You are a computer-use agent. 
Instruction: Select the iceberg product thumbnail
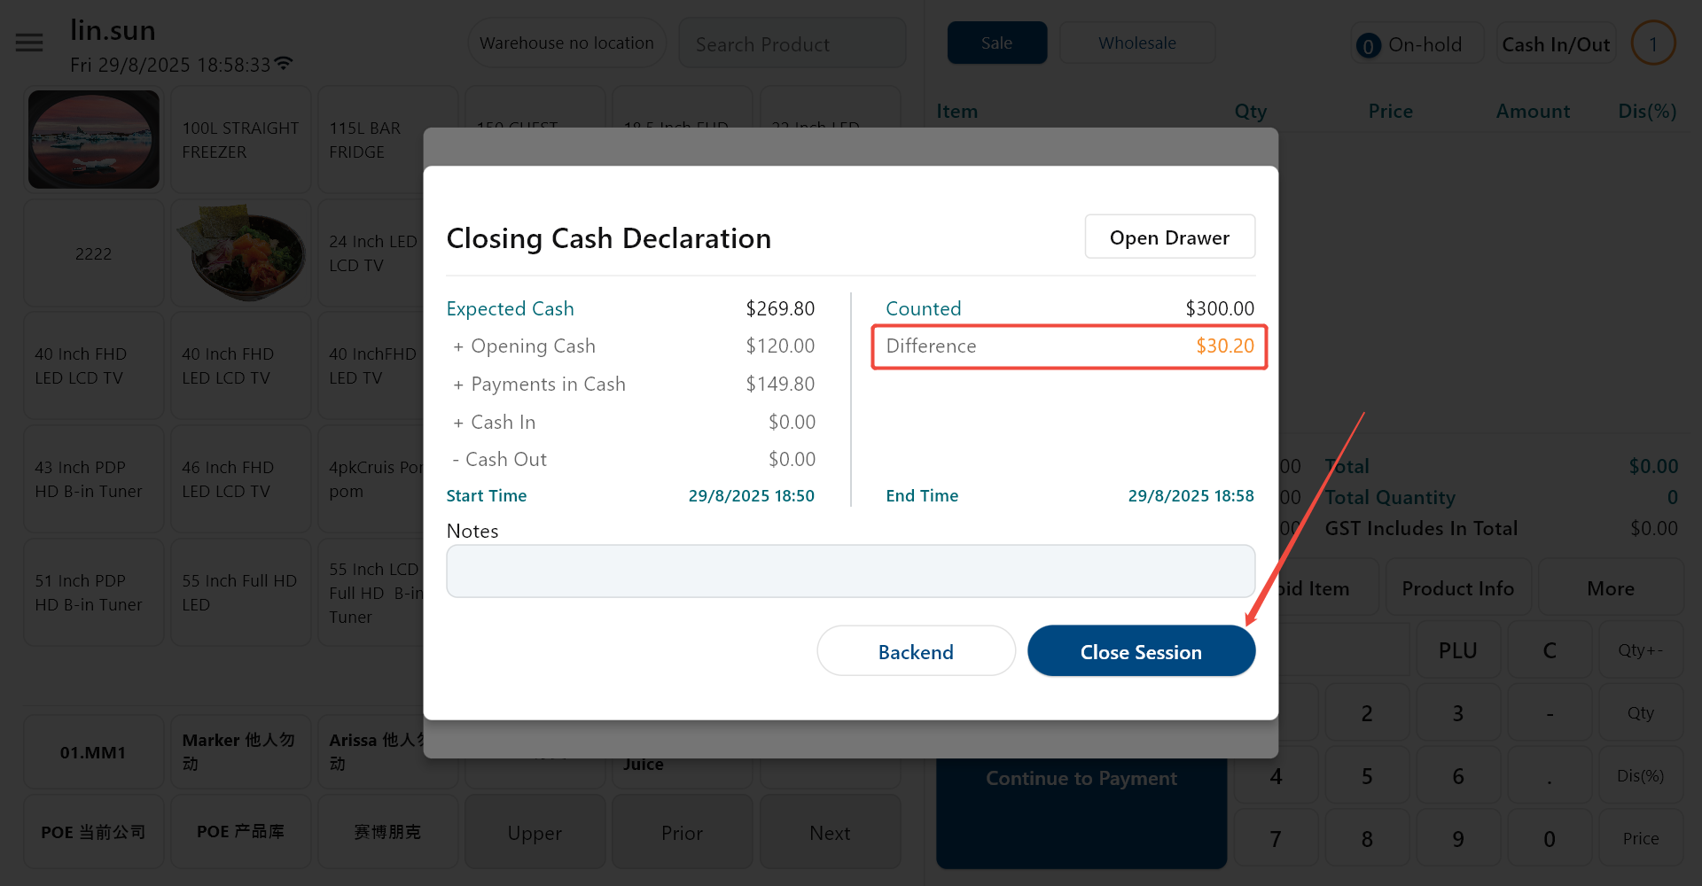[x=94, y=139]
